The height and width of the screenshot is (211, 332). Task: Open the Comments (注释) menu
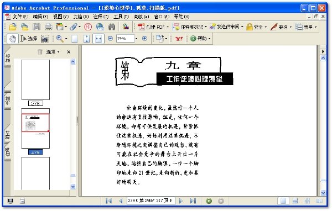pos(101,17)
